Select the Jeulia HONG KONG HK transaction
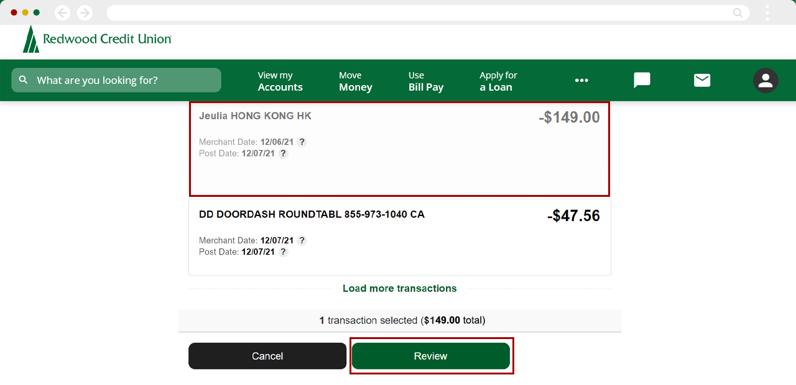The image size is (796, 385). click(400, 149)
